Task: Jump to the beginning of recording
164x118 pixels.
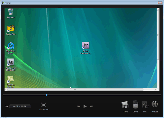Action: click(79, 106)
